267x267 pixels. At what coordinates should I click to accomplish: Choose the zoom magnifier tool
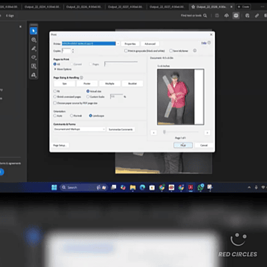click(x=33, y=40)
